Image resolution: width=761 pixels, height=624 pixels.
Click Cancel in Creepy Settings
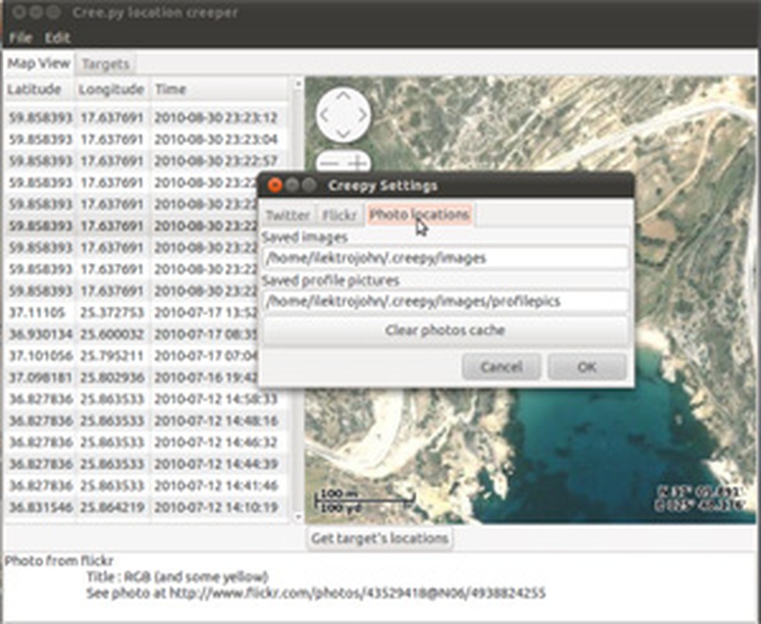coord(501,367)
